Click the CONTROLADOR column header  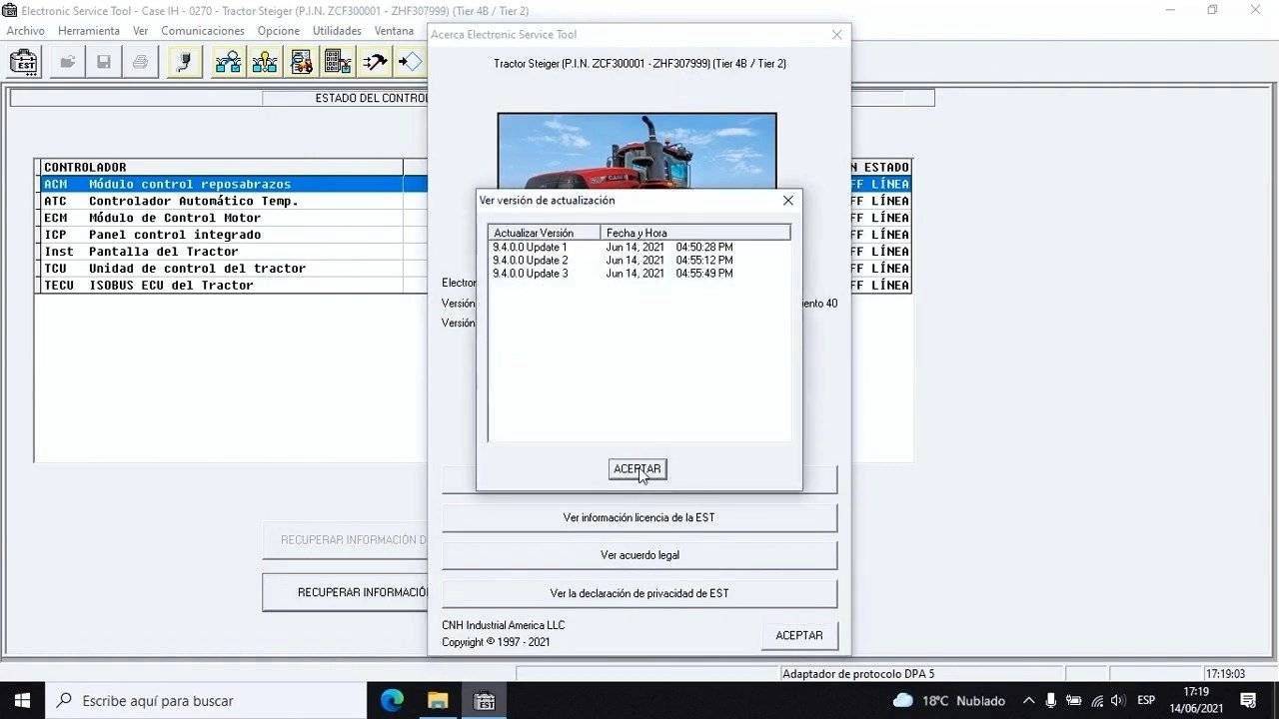pos(222,167)
